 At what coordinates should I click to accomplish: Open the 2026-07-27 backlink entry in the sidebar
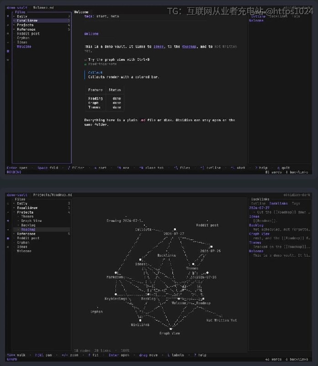259,208
